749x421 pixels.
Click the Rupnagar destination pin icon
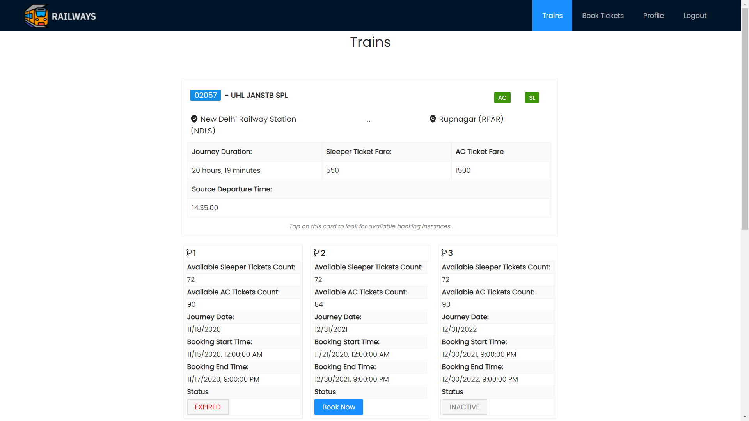433,119
